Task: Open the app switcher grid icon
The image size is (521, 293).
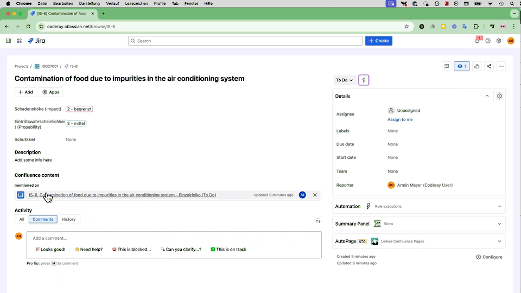Action: pos(20,41)
